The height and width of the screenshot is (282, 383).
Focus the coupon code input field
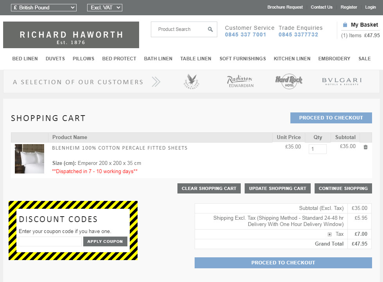[50, 241]
